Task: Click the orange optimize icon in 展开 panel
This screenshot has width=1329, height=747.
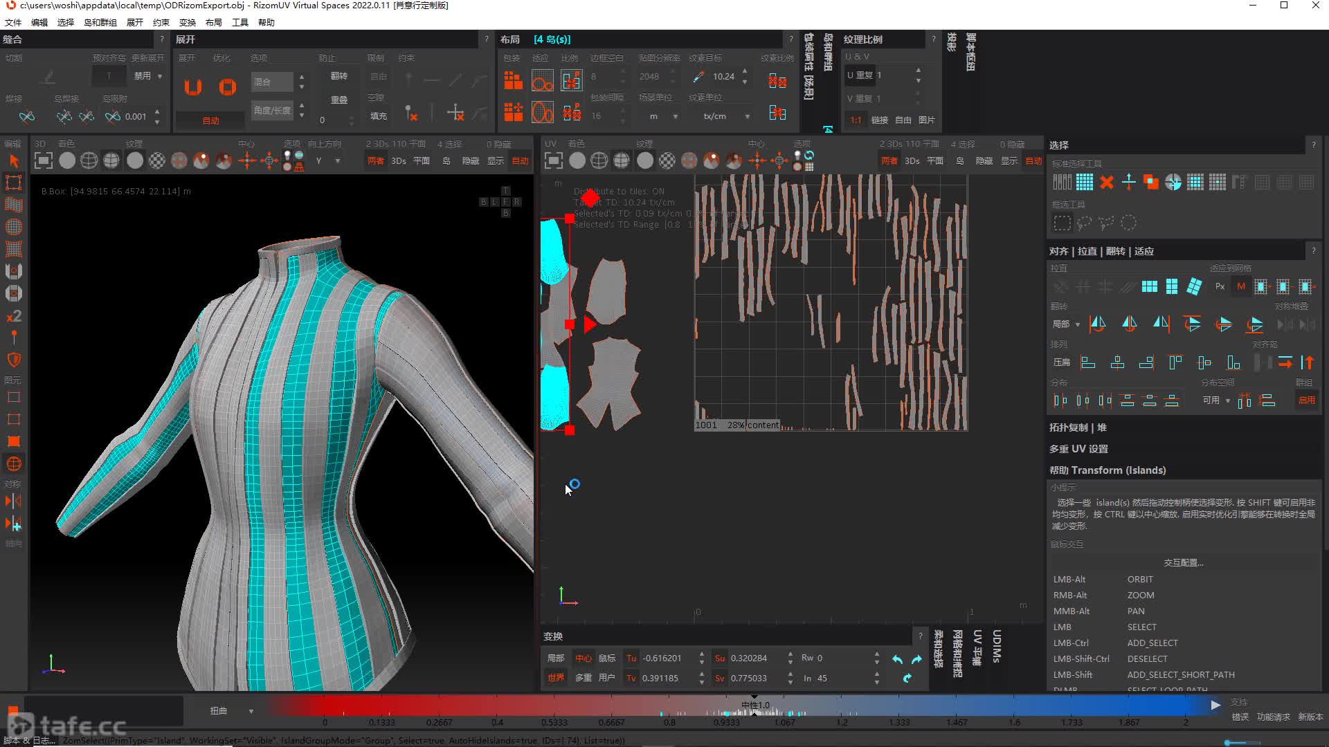Action: 227,87
